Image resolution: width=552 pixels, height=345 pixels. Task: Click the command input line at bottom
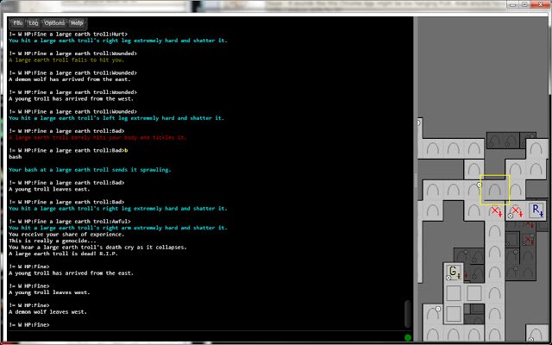[204, 336]
